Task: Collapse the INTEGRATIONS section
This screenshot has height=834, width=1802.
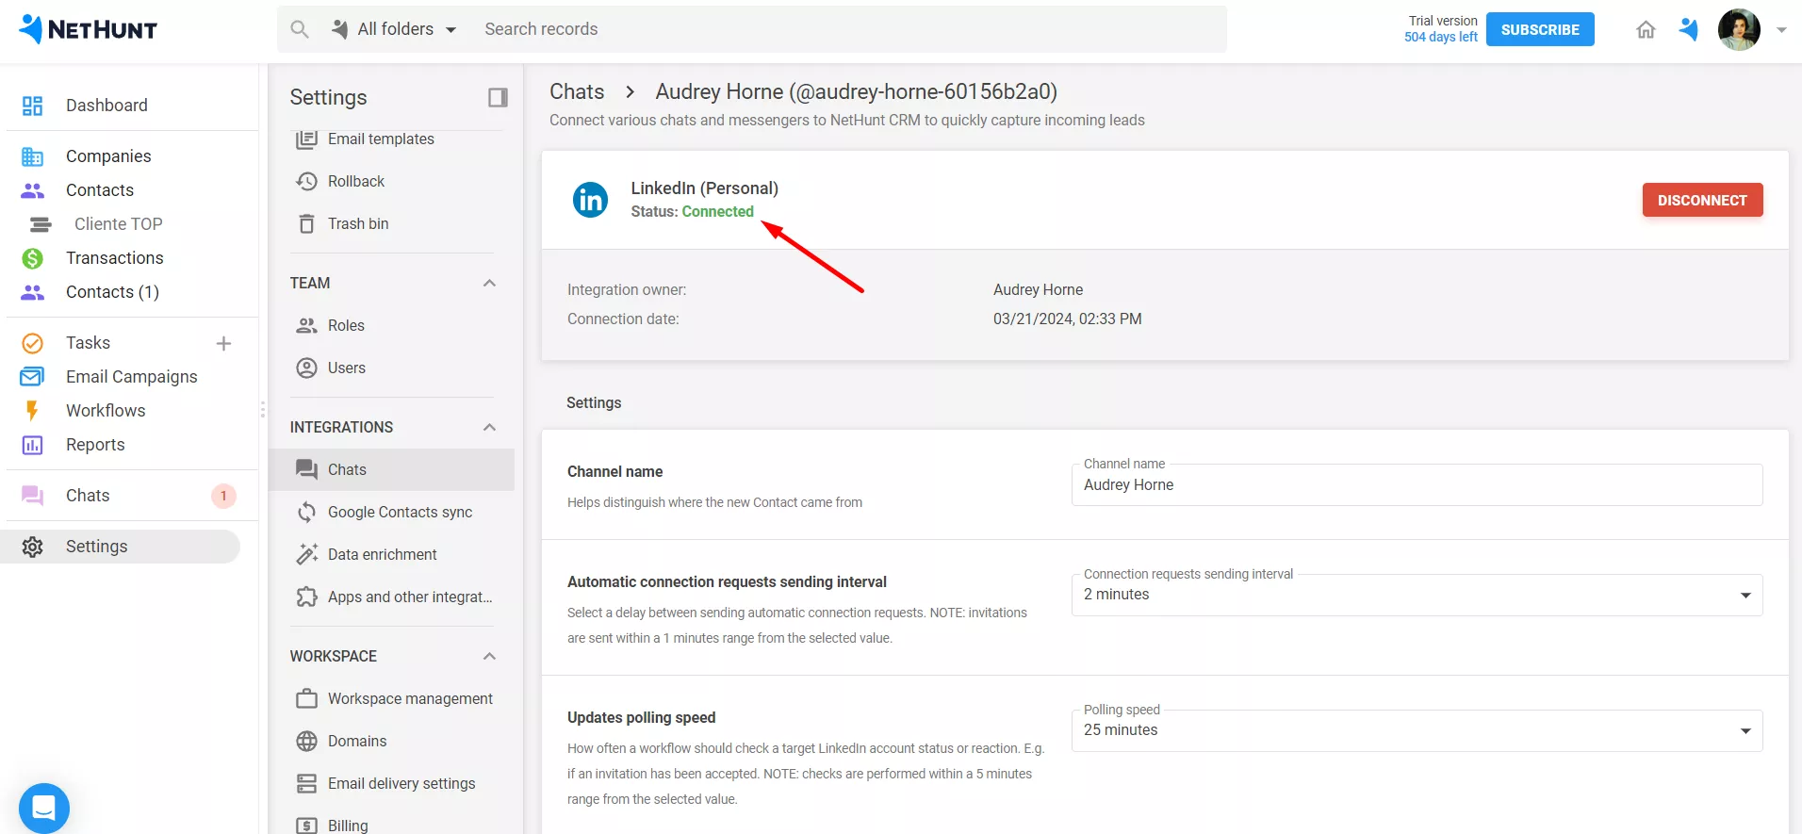Action: pos(489,427)
